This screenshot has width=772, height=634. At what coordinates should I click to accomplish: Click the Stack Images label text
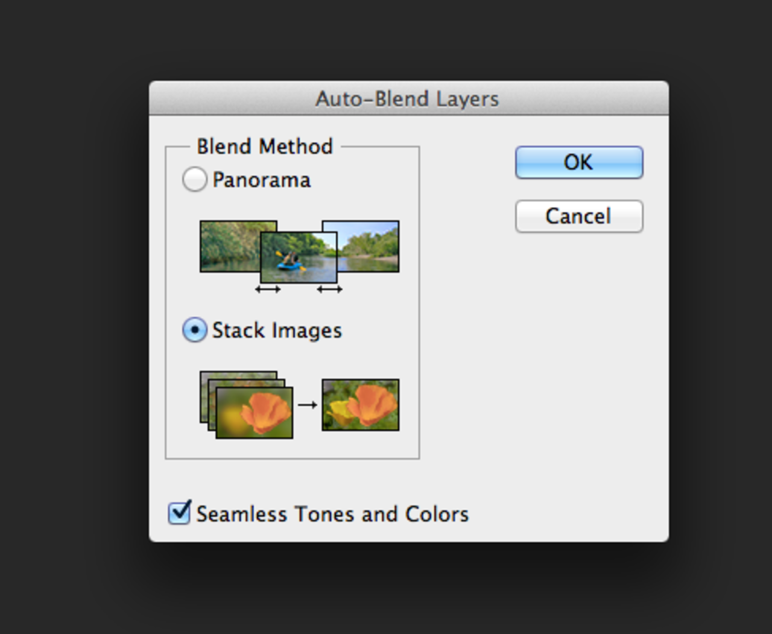[x=277, y=331]
